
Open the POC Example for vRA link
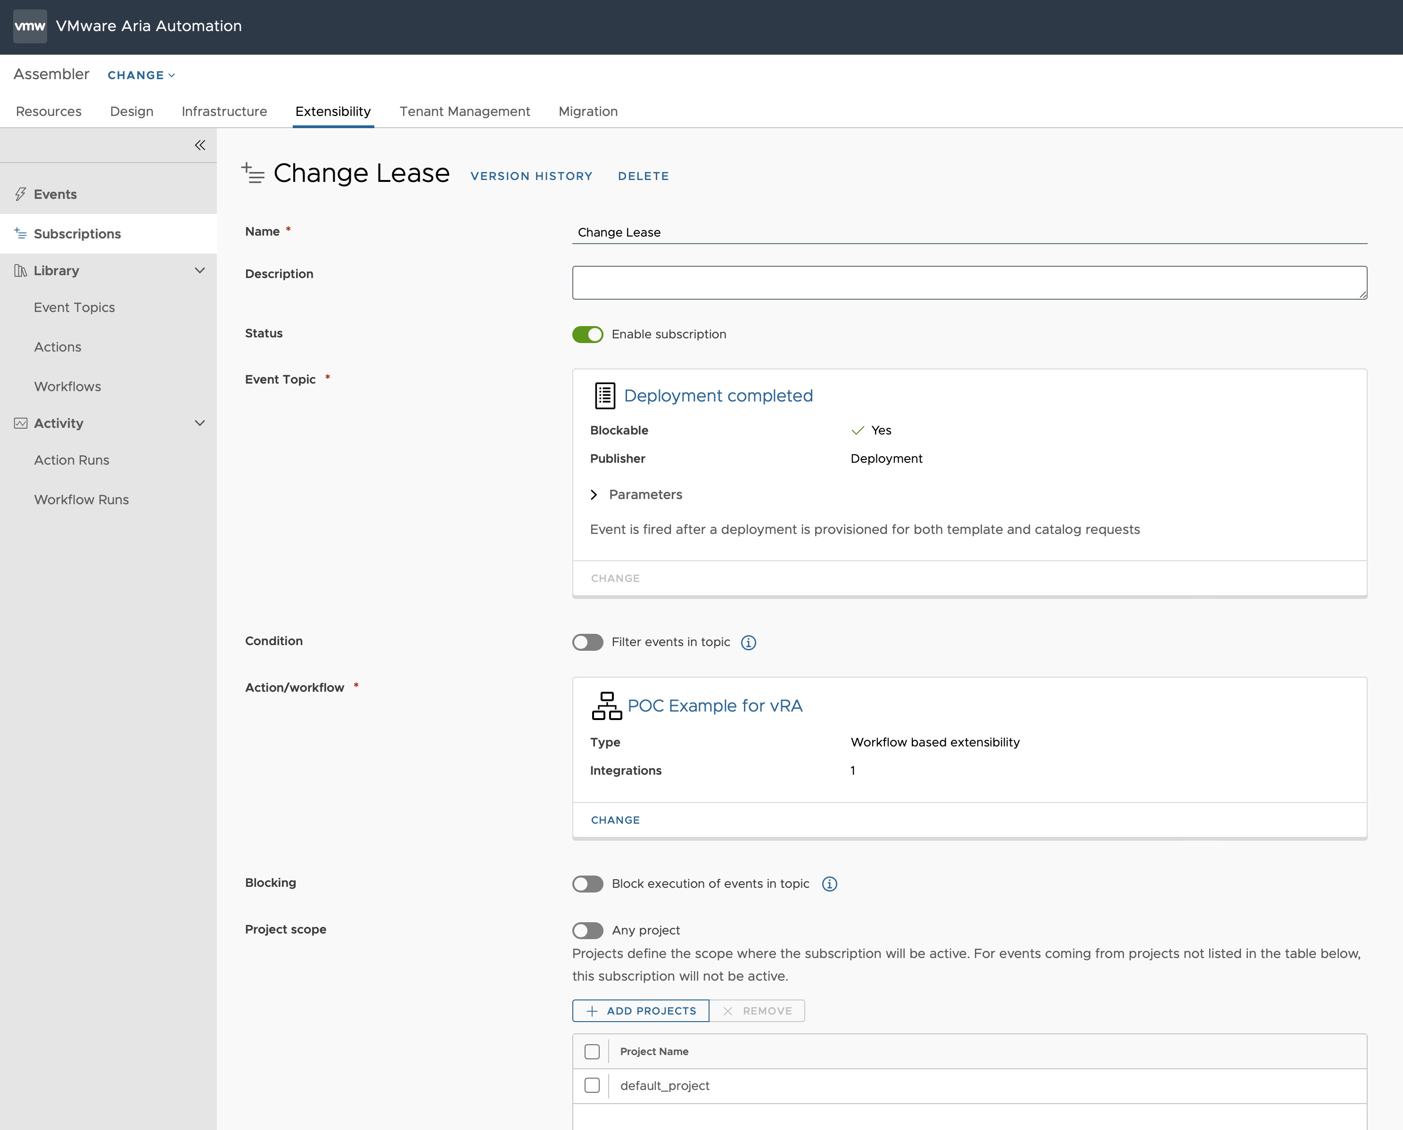(x=715, y=705)
